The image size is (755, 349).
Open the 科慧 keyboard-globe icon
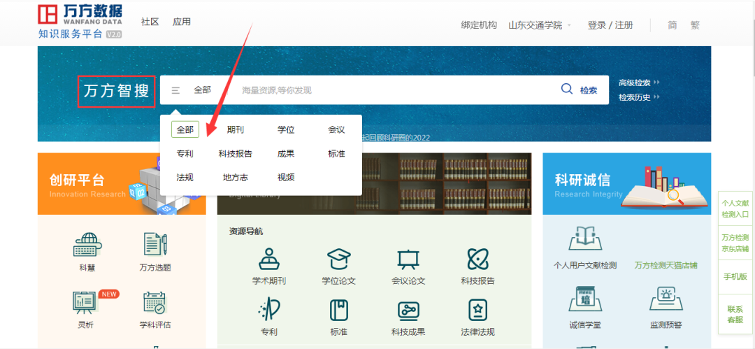87,244
